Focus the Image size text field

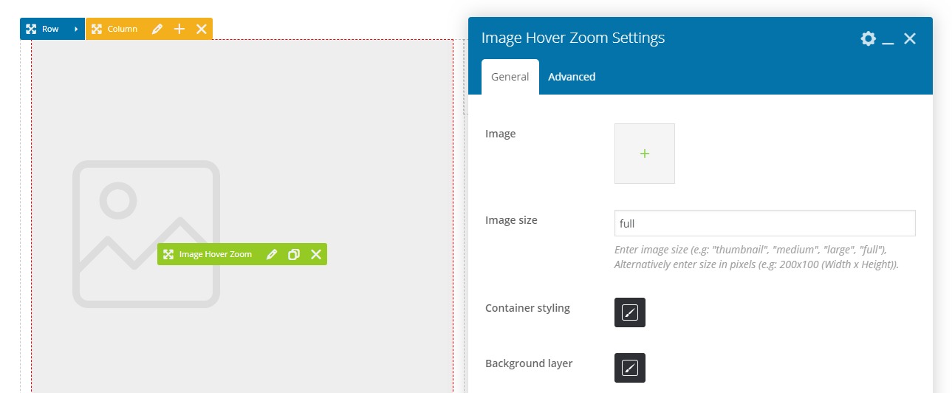pyautogui.click(x=764, y=223)
